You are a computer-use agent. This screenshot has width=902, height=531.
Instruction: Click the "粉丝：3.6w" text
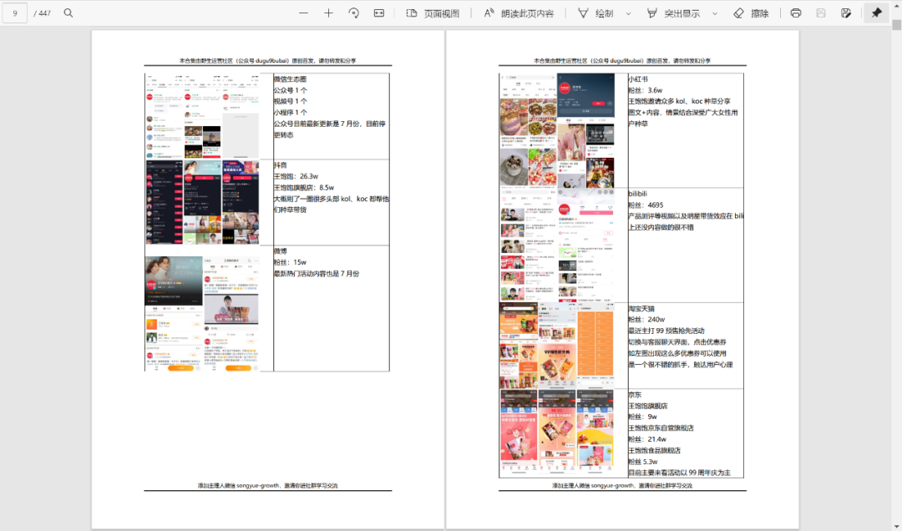646,90
